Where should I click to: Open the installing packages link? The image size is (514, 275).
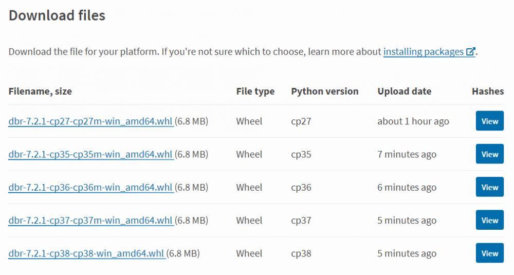(x=424, y=52)
